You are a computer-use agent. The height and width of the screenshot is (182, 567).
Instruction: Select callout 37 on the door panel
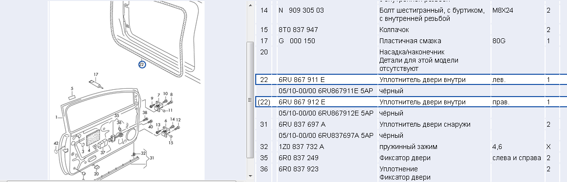click(x=103, y=152)
